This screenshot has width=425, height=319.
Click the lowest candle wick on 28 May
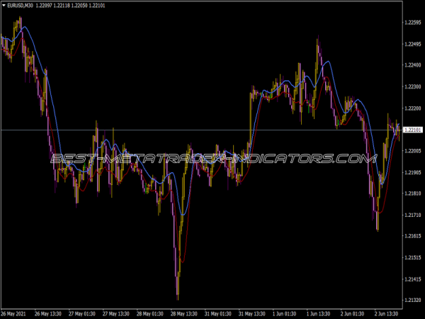[x=177, y=298]
